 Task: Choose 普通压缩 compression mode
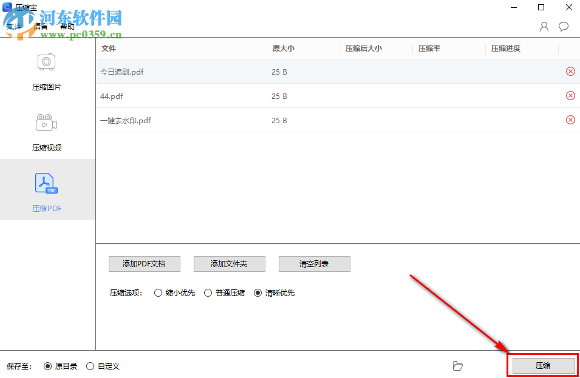(208, 292)
